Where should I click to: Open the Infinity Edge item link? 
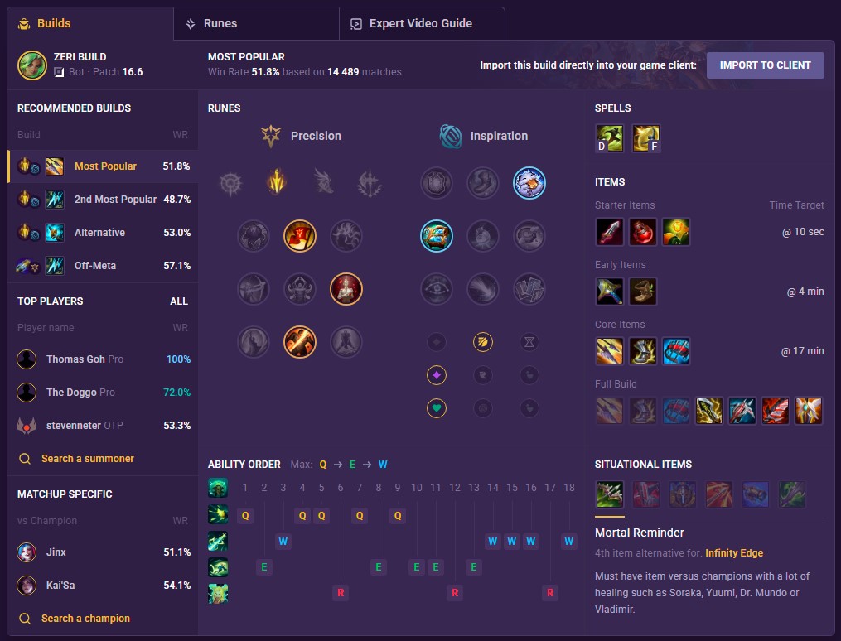tap(734, 553)
